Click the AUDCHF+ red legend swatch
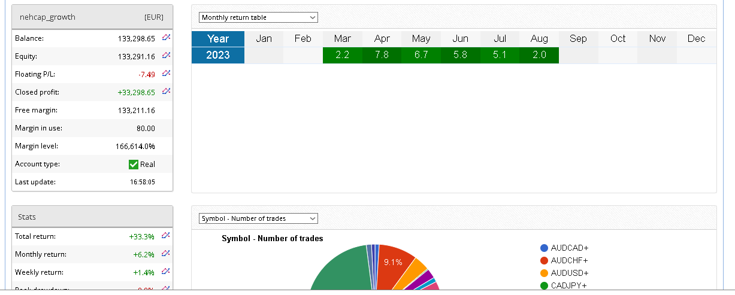 click(544, 260)
